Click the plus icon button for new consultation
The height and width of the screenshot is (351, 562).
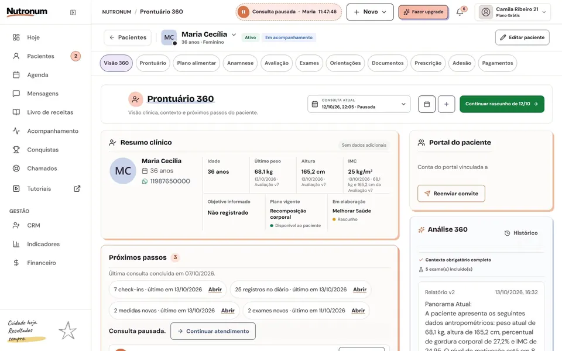[446, 104]
